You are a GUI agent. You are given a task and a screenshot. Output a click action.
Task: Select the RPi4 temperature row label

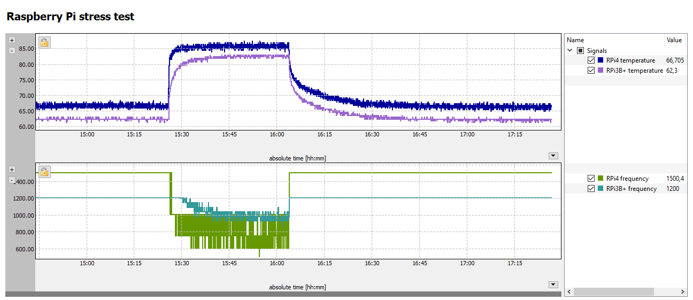pyautogui.click(x=630, y=60)
